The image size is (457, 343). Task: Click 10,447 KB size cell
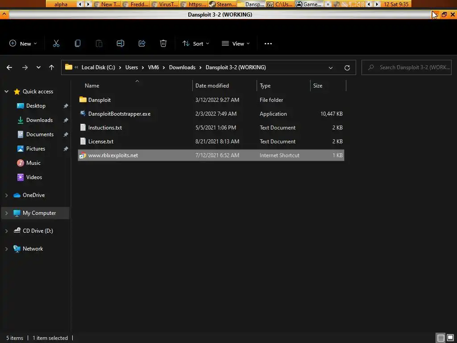point(332,114)
